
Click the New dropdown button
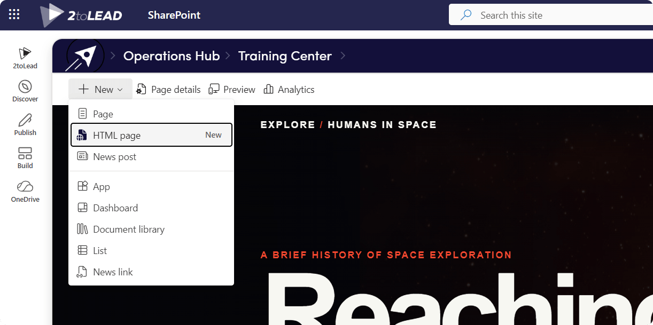pyautogui.click(x=100, y=89)
